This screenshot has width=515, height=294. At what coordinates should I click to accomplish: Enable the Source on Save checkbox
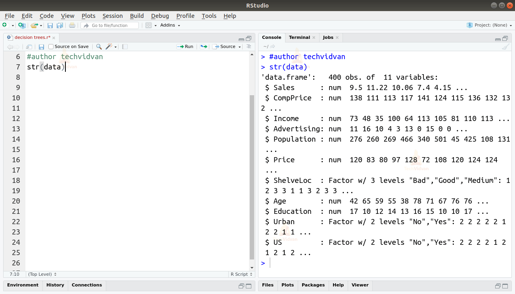[51, 46]
